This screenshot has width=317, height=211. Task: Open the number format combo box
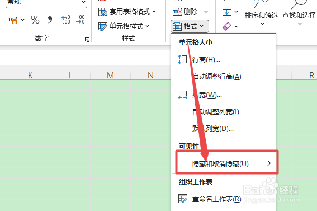tap(46, 3)
